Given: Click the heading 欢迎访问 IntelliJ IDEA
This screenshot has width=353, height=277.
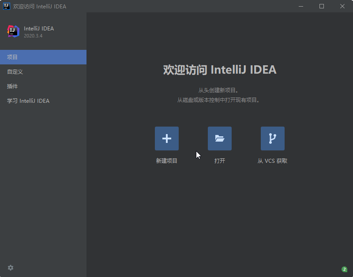Looking at the screenshot, I should [220, 70].
